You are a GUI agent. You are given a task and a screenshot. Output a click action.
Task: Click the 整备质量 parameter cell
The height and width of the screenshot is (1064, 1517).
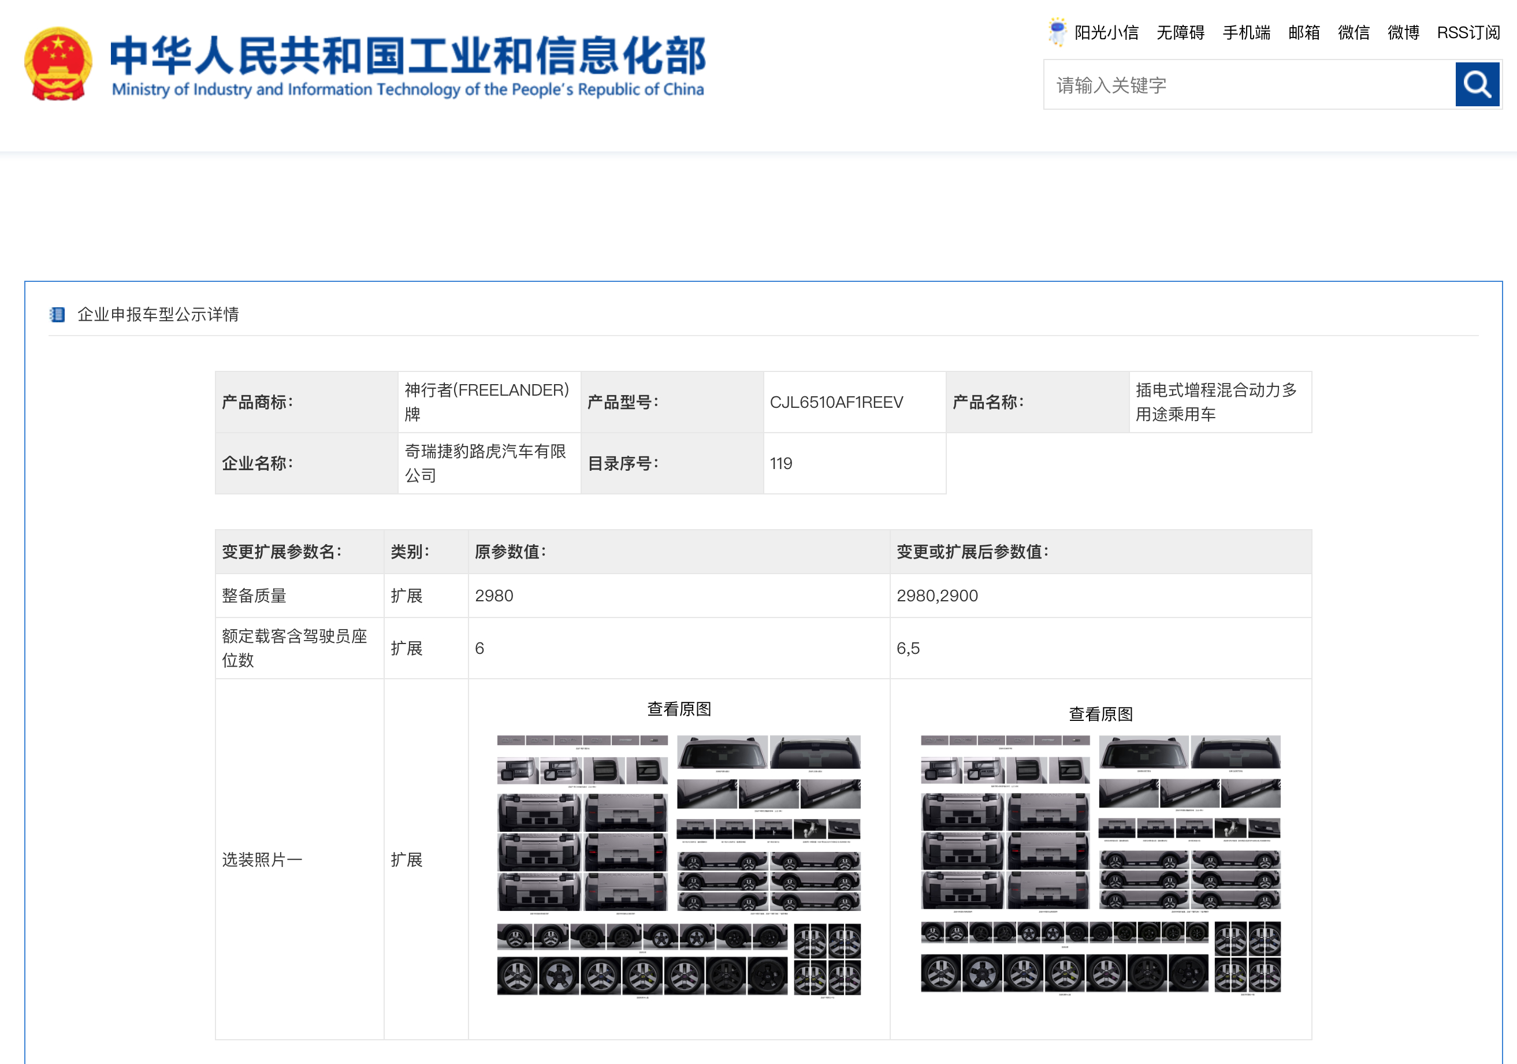point(299,596)
